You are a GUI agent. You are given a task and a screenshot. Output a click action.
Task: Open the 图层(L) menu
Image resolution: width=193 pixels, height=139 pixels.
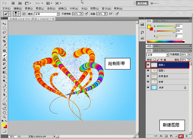point(40,8)
